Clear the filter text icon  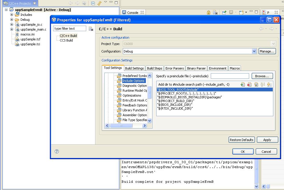(x=91, y=29)
